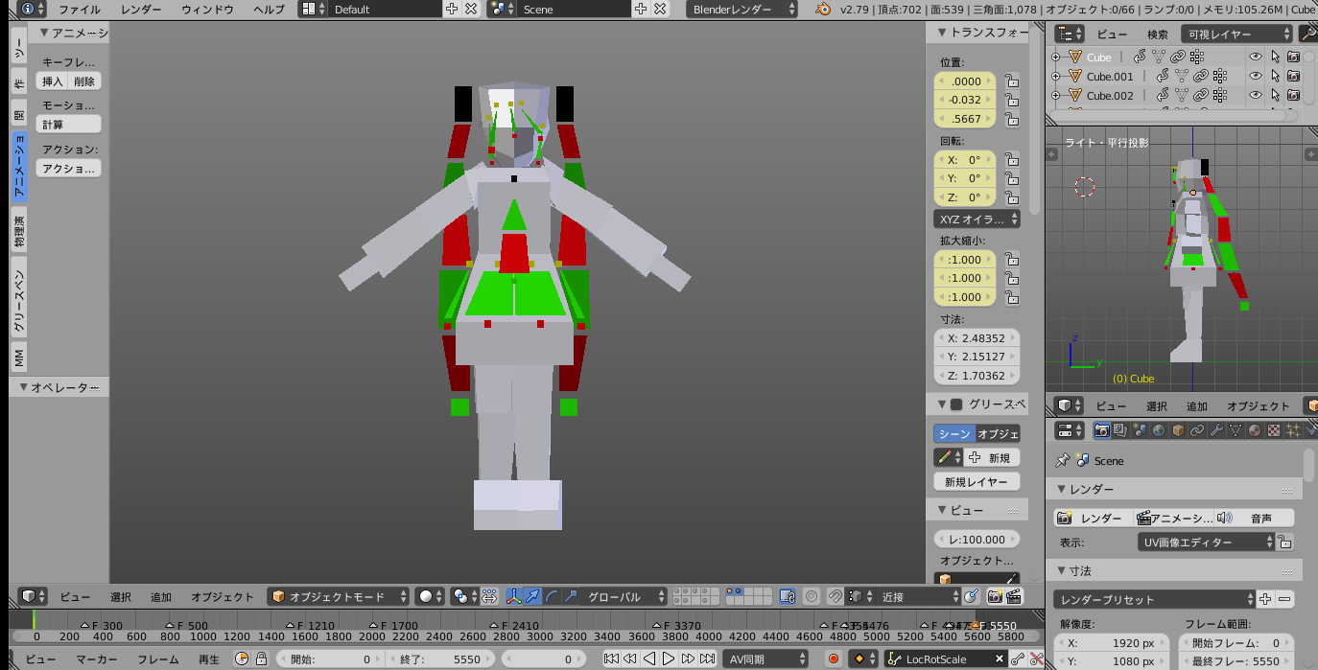Click the outliner search magnifier icon
This screenshot has height=670, width=1318.
[x=1307, y=34]
